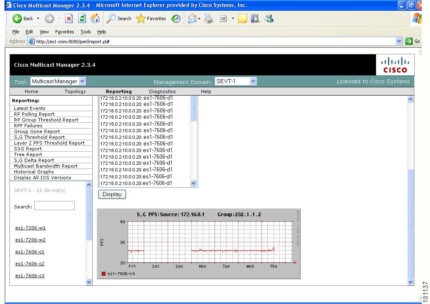Click green Go arrow button
430x304 pixels.
[409, 41]
